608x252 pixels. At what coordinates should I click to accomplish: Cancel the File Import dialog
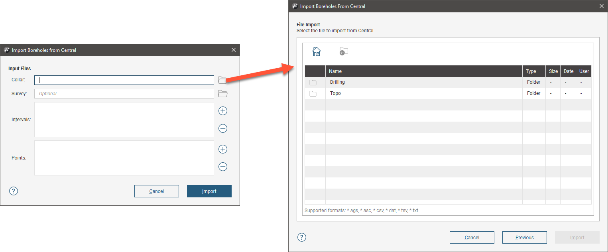click(472, 238)
